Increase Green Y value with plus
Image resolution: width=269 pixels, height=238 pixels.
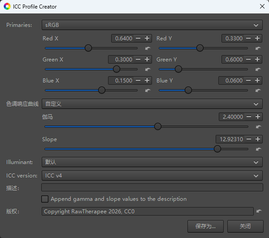coord(257,59)
